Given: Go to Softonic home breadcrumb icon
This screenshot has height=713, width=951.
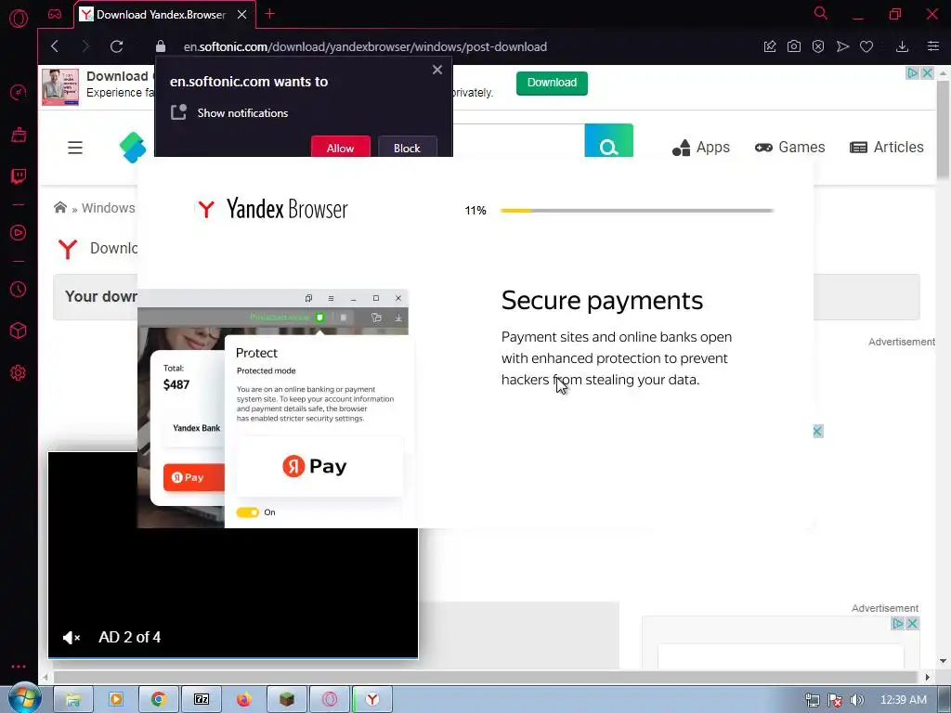Looking at the screenshot, I should (x=60, y=207).
